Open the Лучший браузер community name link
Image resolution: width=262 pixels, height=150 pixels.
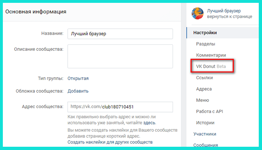click(x=224, y=11)
